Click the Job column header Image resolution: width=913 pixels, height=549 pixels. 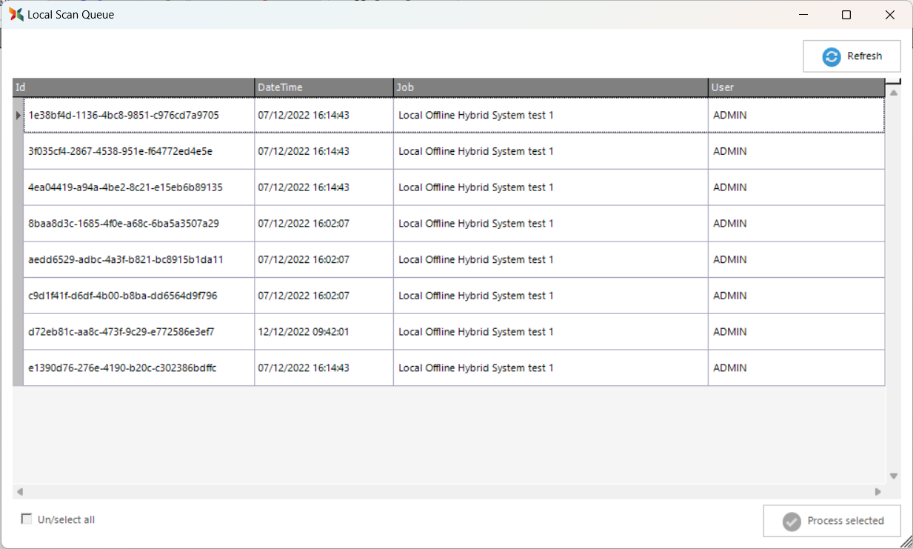(550, 87)
